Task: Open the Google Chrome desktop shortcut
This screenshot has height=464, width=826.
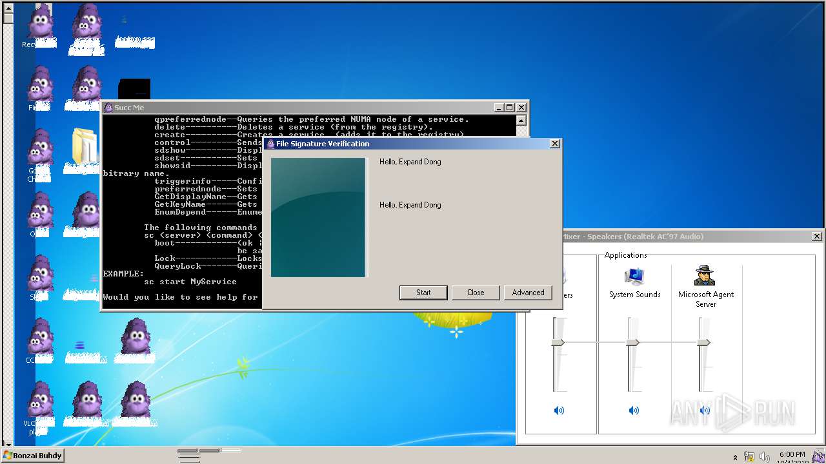Action: click(x=41, y=155)
